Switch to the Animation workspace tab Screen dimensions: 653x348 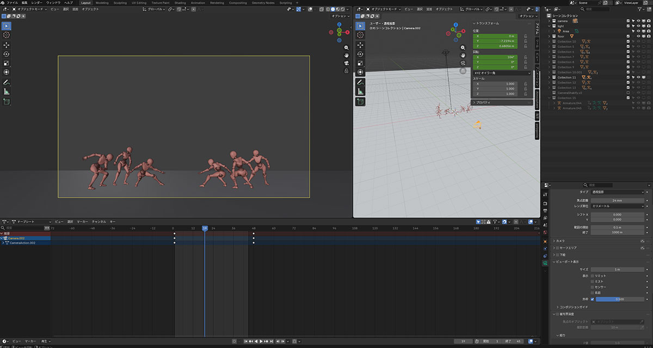(x=198, y=3)
